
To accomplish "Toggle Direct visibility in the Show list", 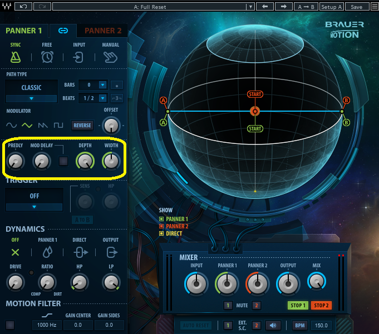I will pos(161,234).
